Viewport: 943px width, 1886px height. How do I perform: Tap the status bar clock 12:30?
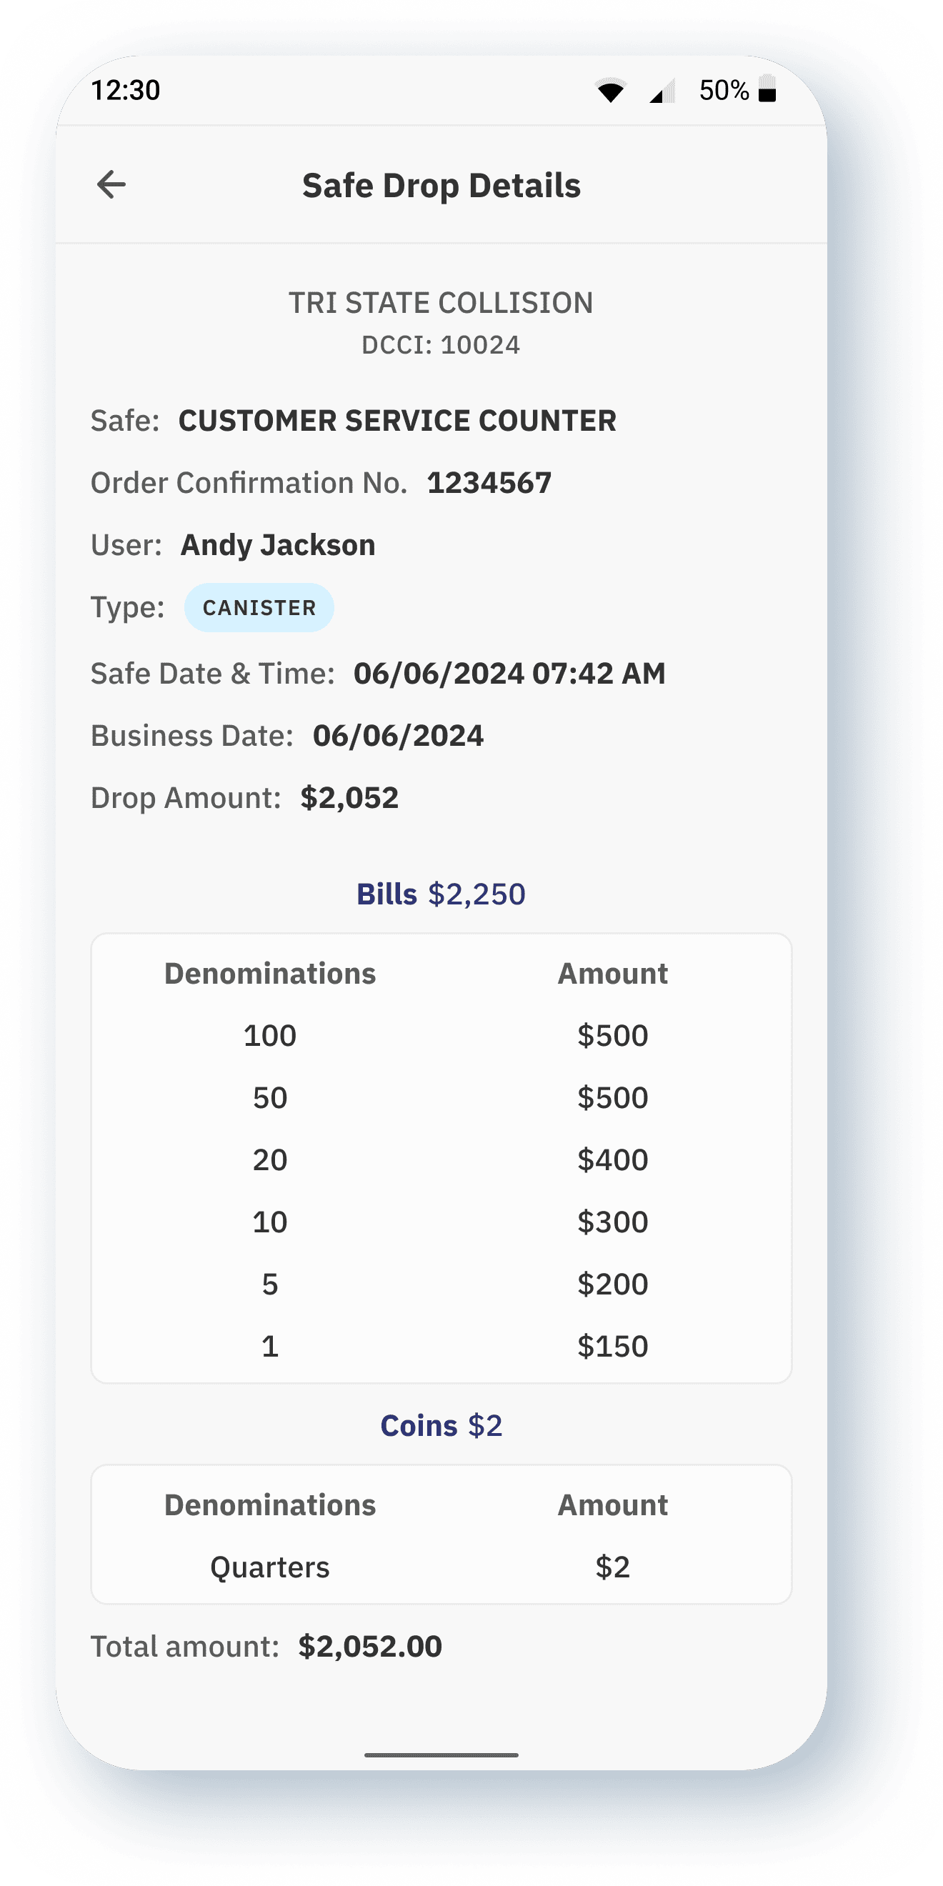point(126,90)
